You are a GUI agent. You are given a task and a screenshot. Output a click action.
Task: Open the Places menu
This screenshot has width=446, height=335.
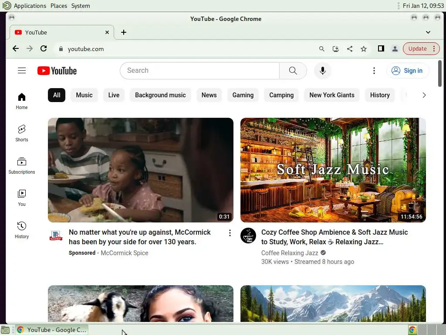(59, 6)
